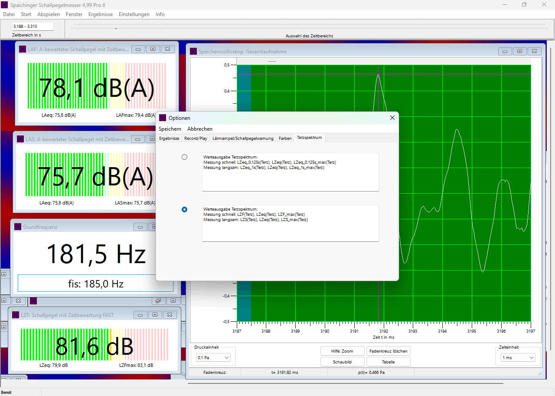Click the Zeitbereich in s input field
Image resolution: width=555 pixels, height=396 pixels.
point(33,26)
